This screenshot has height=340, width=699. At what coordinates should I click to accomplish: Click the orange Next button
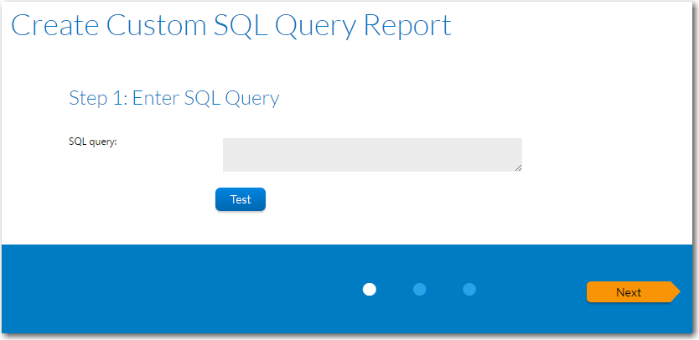tap(629, 292)
